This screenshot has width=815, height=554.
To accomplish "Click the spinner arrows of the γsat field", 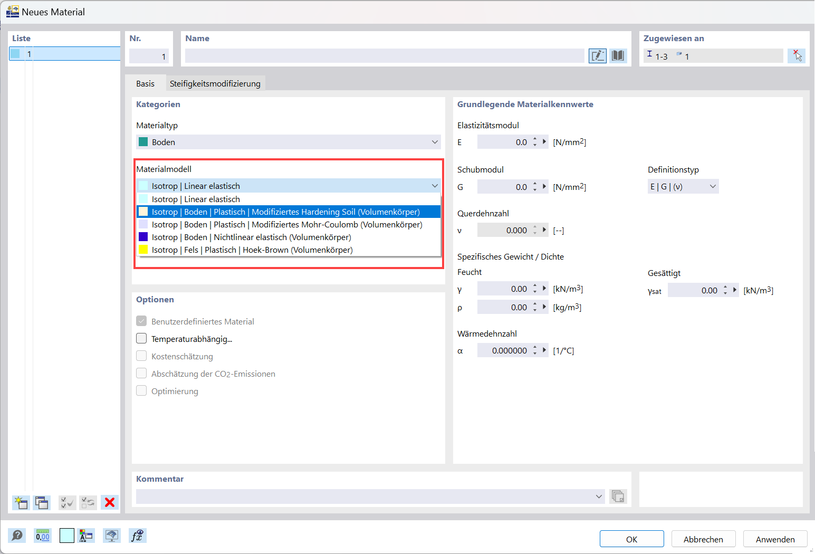I will point(725,290).
